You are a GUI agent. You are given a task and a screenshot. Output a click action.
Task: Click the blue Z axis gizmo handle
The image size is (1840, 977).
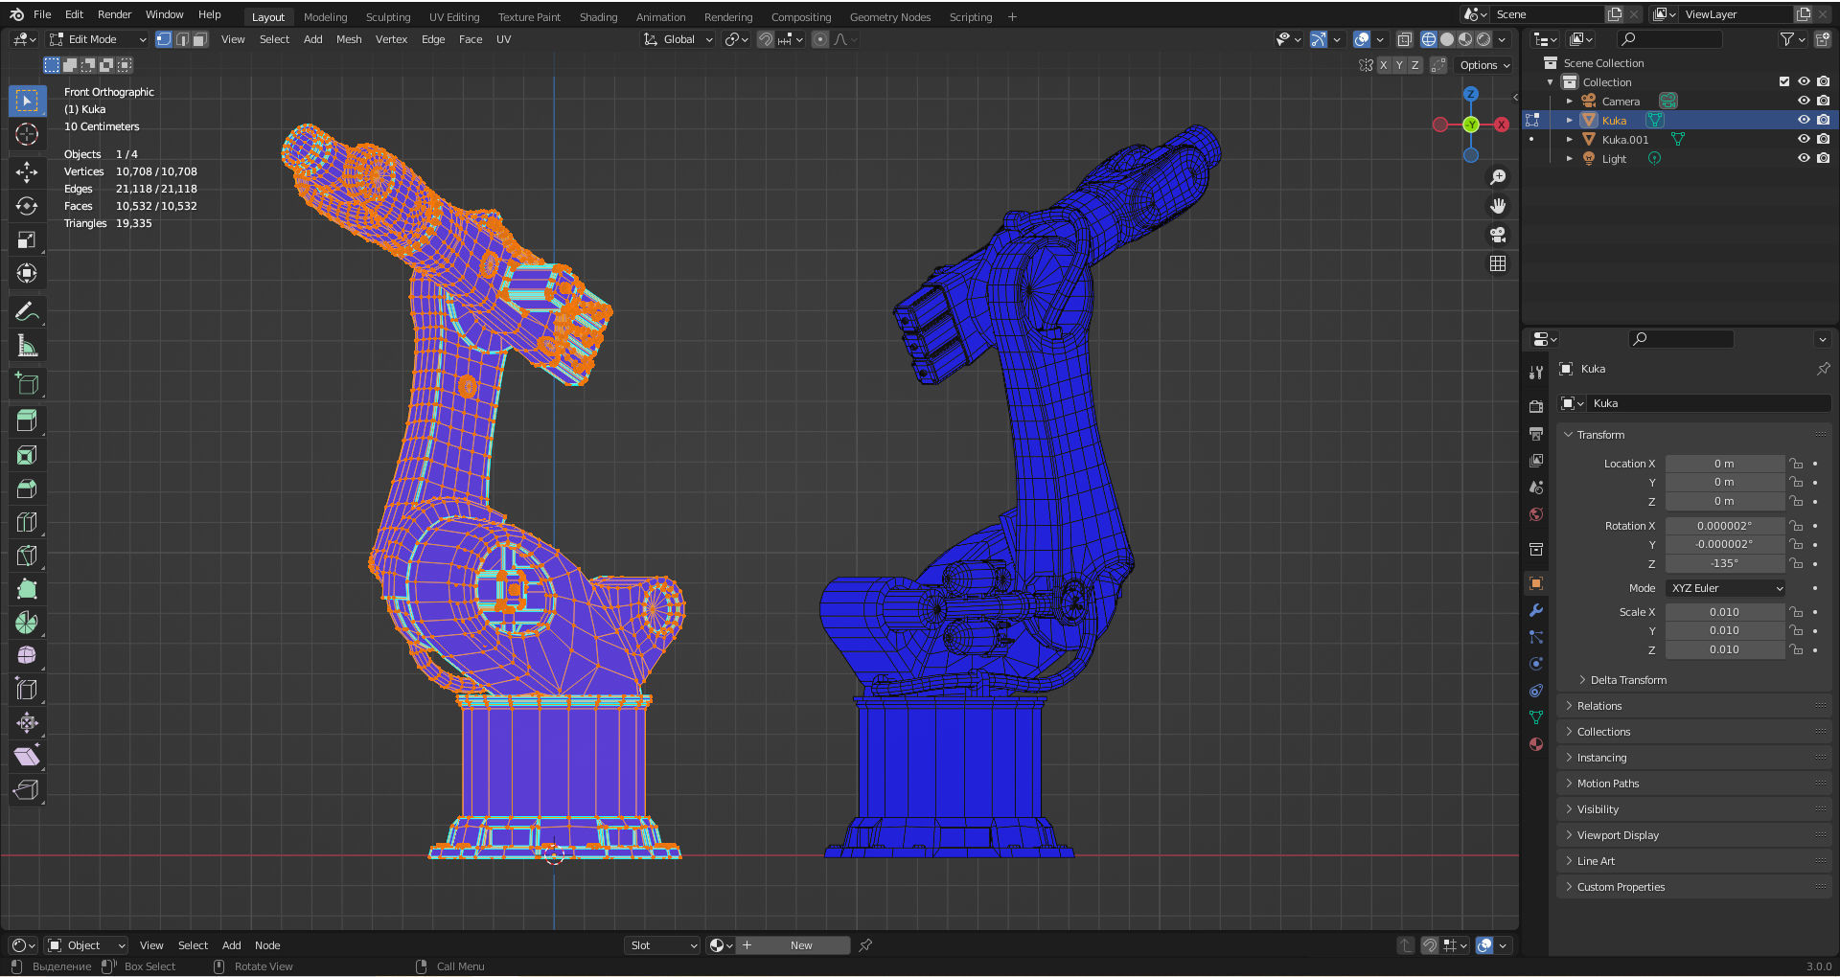pyautogui.click(x=1471, y=94)
